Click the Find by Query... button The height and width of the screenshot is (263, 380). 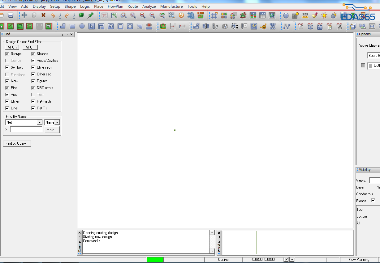pos(17,143)
